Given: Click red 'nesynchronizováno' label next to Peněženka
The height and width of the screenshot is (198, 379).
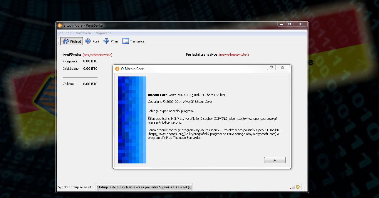Looking at the screenshot, I should coord(98,55).
